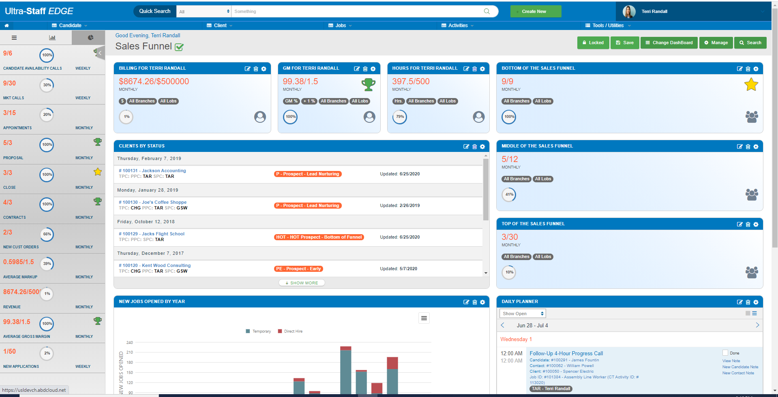This screenshot has height=397, width=778.
Task: Open the Jackson Accounting client link
Action: pos(152,171)
